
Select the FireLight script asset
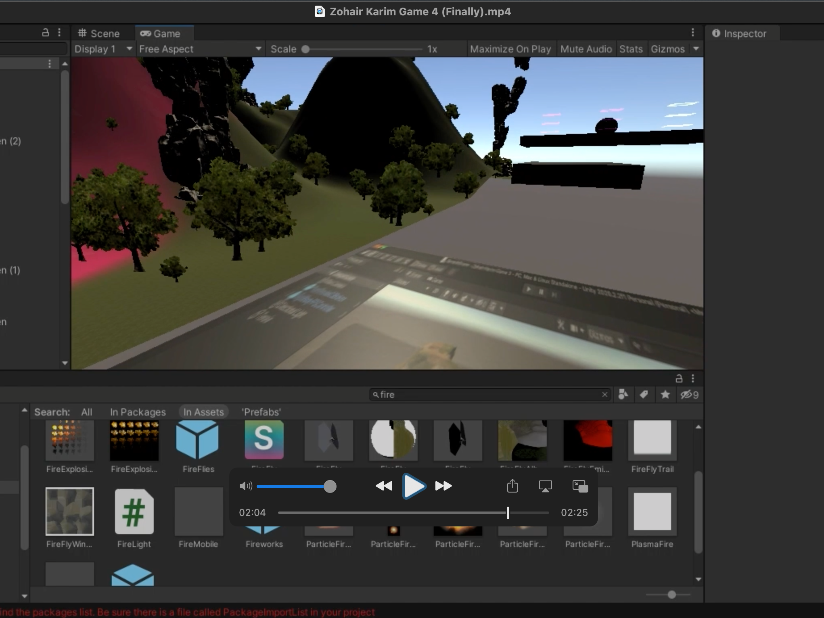coord(134,518)
